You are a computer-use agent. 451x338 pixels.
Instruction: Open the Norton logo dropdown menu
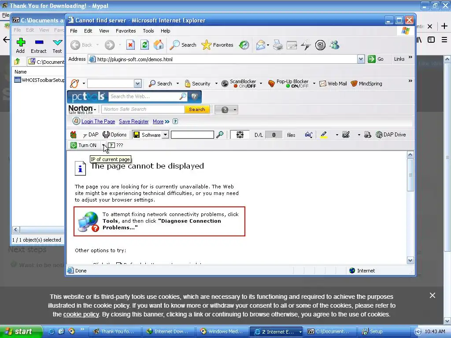[x=82, y=109]
